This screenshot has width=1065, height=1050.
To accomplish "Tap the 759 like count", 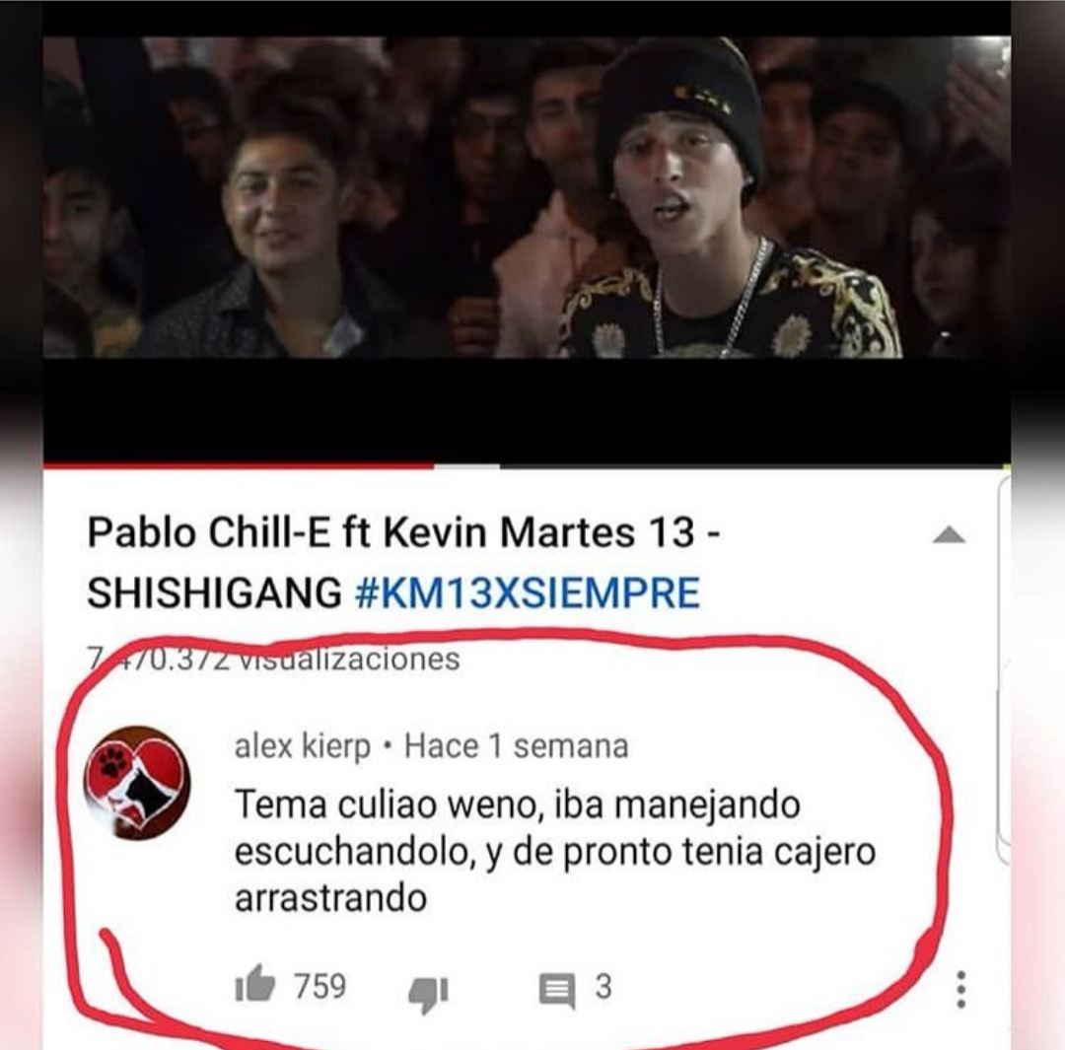I will pos(319,986).
